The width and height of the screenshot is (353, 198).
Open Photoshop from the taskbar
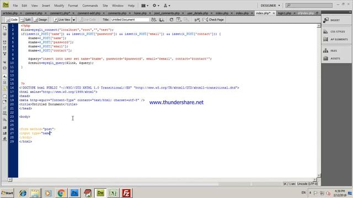click(x=74, y=193)
